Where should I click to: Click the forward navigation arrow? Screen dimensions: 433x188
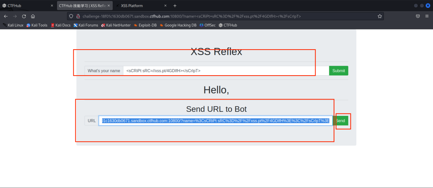[15, 16]
